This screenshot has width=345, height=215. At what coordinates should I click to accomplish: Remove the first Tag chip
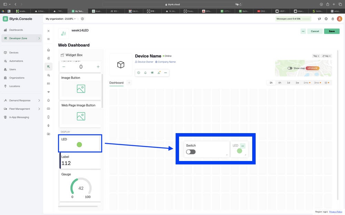tap(318, 56)
